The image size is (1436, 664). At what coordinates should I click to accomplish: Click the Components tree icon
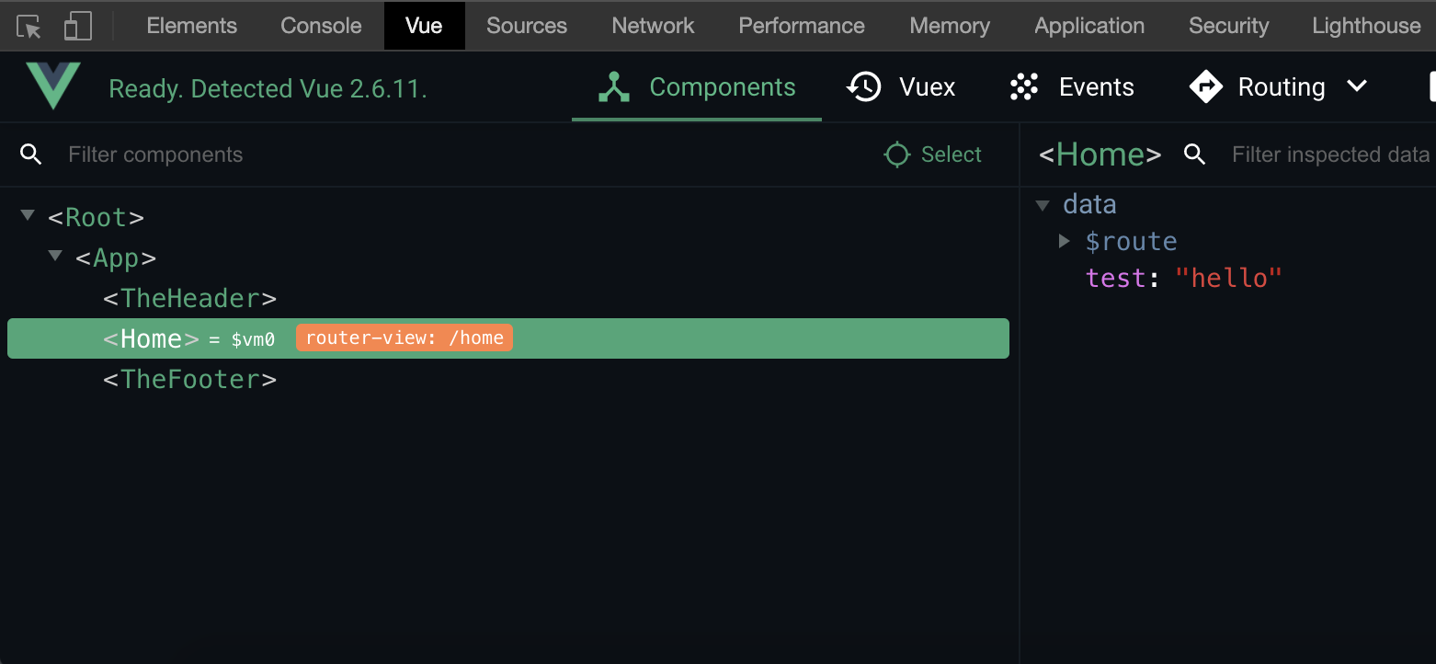(613, 87)
